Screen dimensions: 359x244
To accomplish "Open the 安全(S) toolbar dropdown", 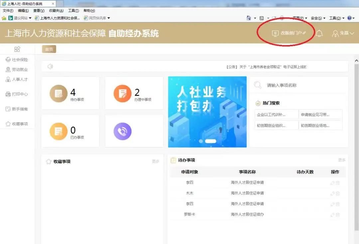I will coord(318,18).
